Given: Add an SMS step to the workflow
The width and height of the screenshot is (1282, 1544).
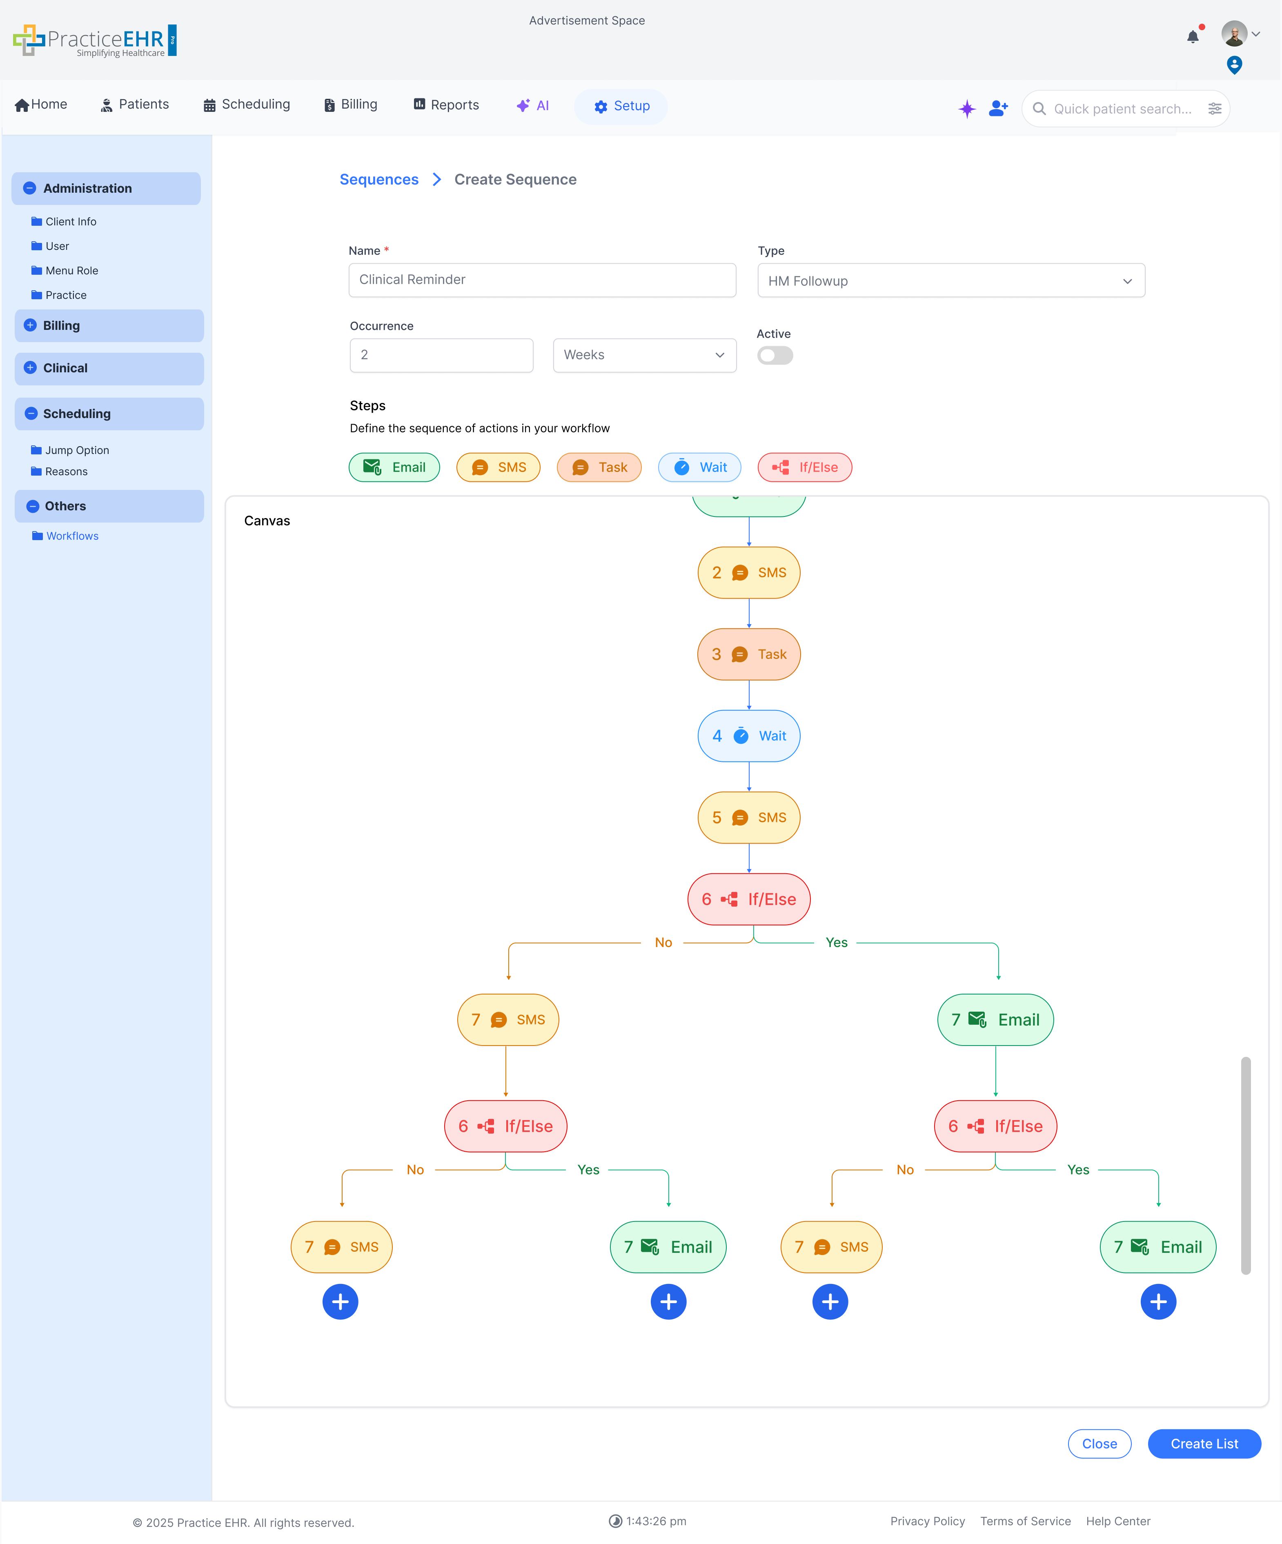Looking at the screenshot, I should [x=499, y=467].
